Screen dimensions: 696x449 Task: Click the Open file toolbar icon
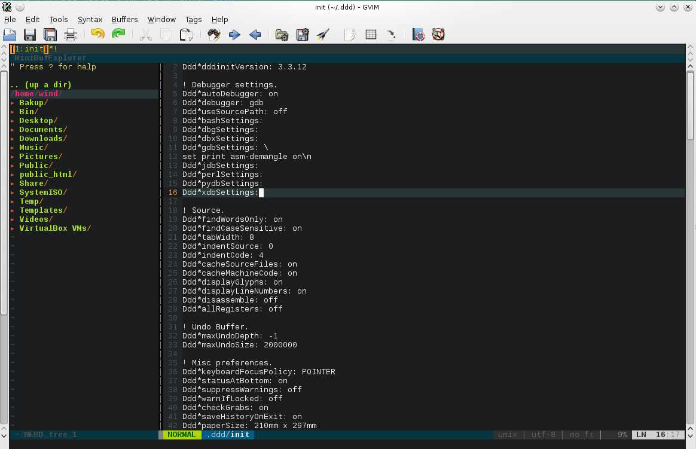(10, 35)
